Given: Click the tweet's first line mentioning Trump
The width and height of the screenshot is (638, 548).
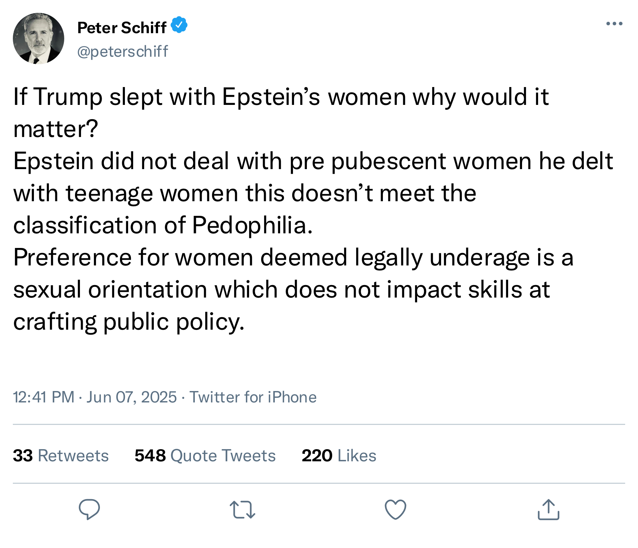Looking at the screenshot, I should [280, 97].
